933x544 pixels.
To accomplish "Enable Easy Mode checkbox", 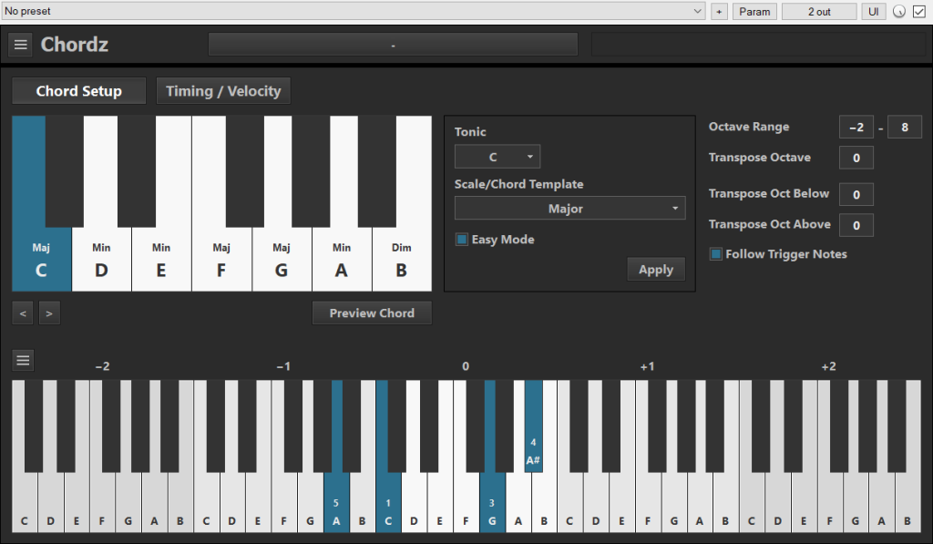I will pos(462,240).
